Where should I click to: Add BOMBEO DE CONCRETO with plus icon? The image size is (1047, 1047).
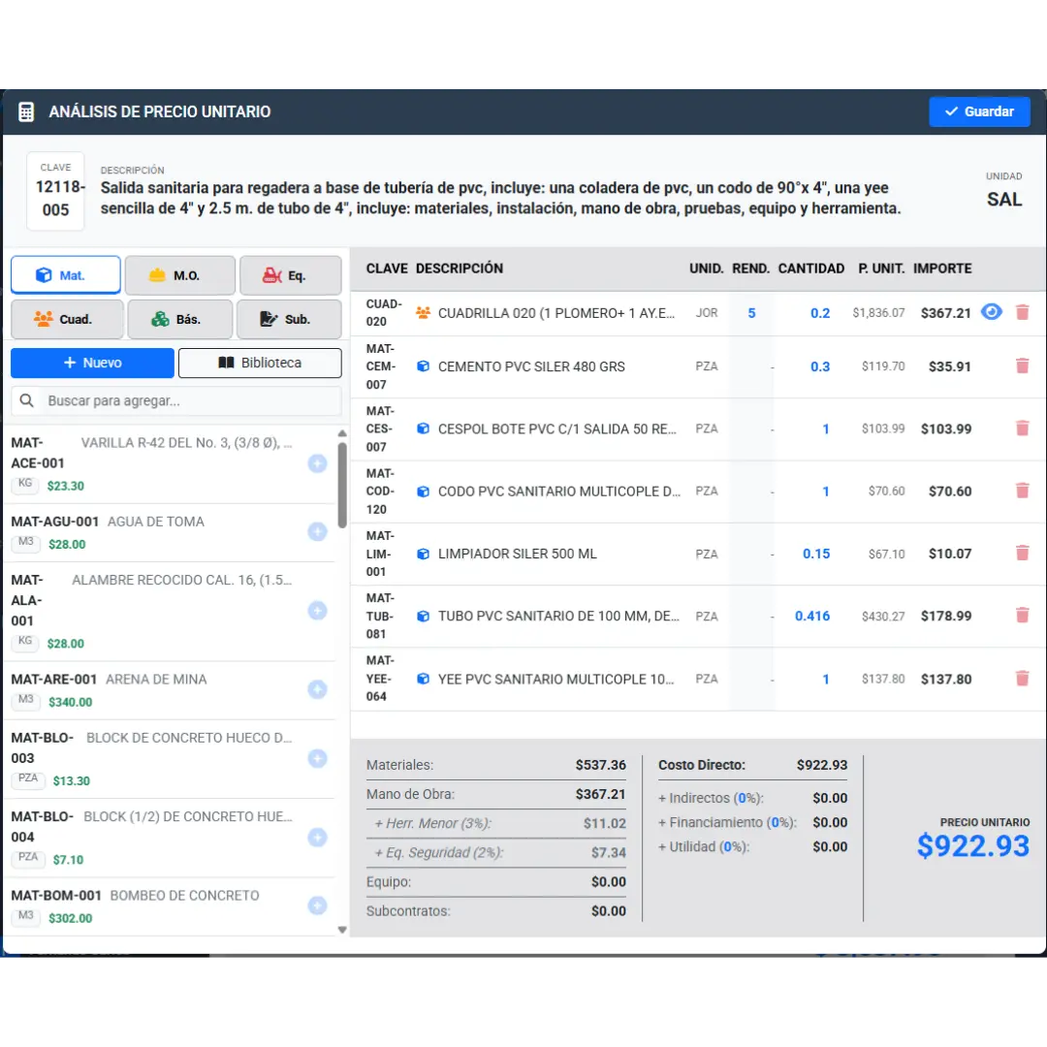coord(317,905)
